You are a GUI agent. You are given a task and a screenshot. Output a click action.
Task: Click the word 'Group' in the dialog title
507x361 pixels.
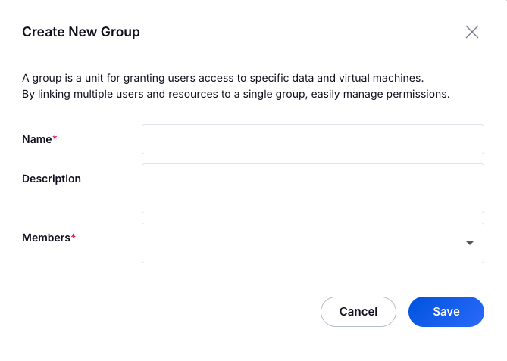pyautogui.click(x=122, y=32)
